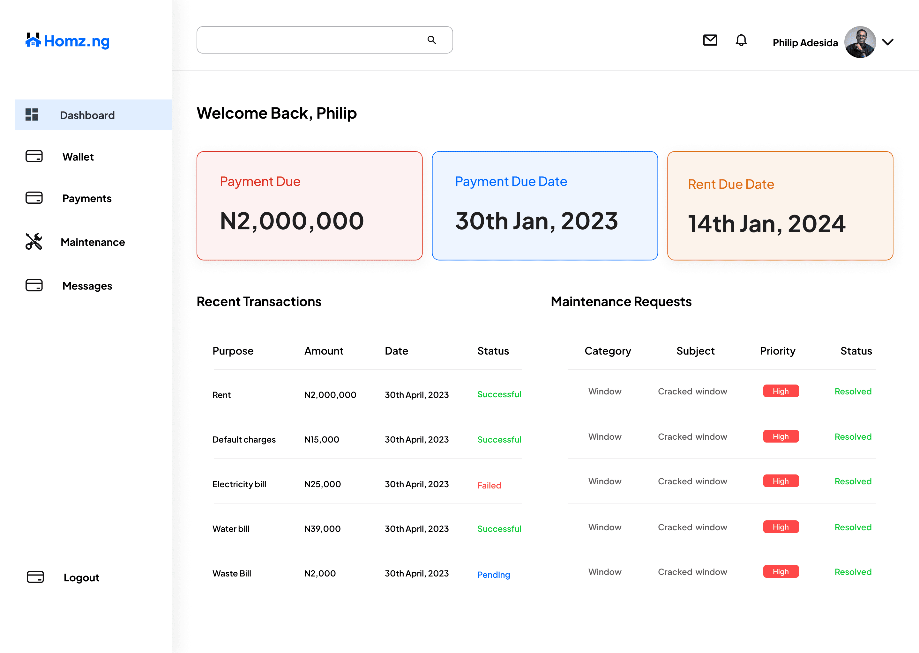Click the Wallet card icon
The image size is (919, 653).
[34, 157]
